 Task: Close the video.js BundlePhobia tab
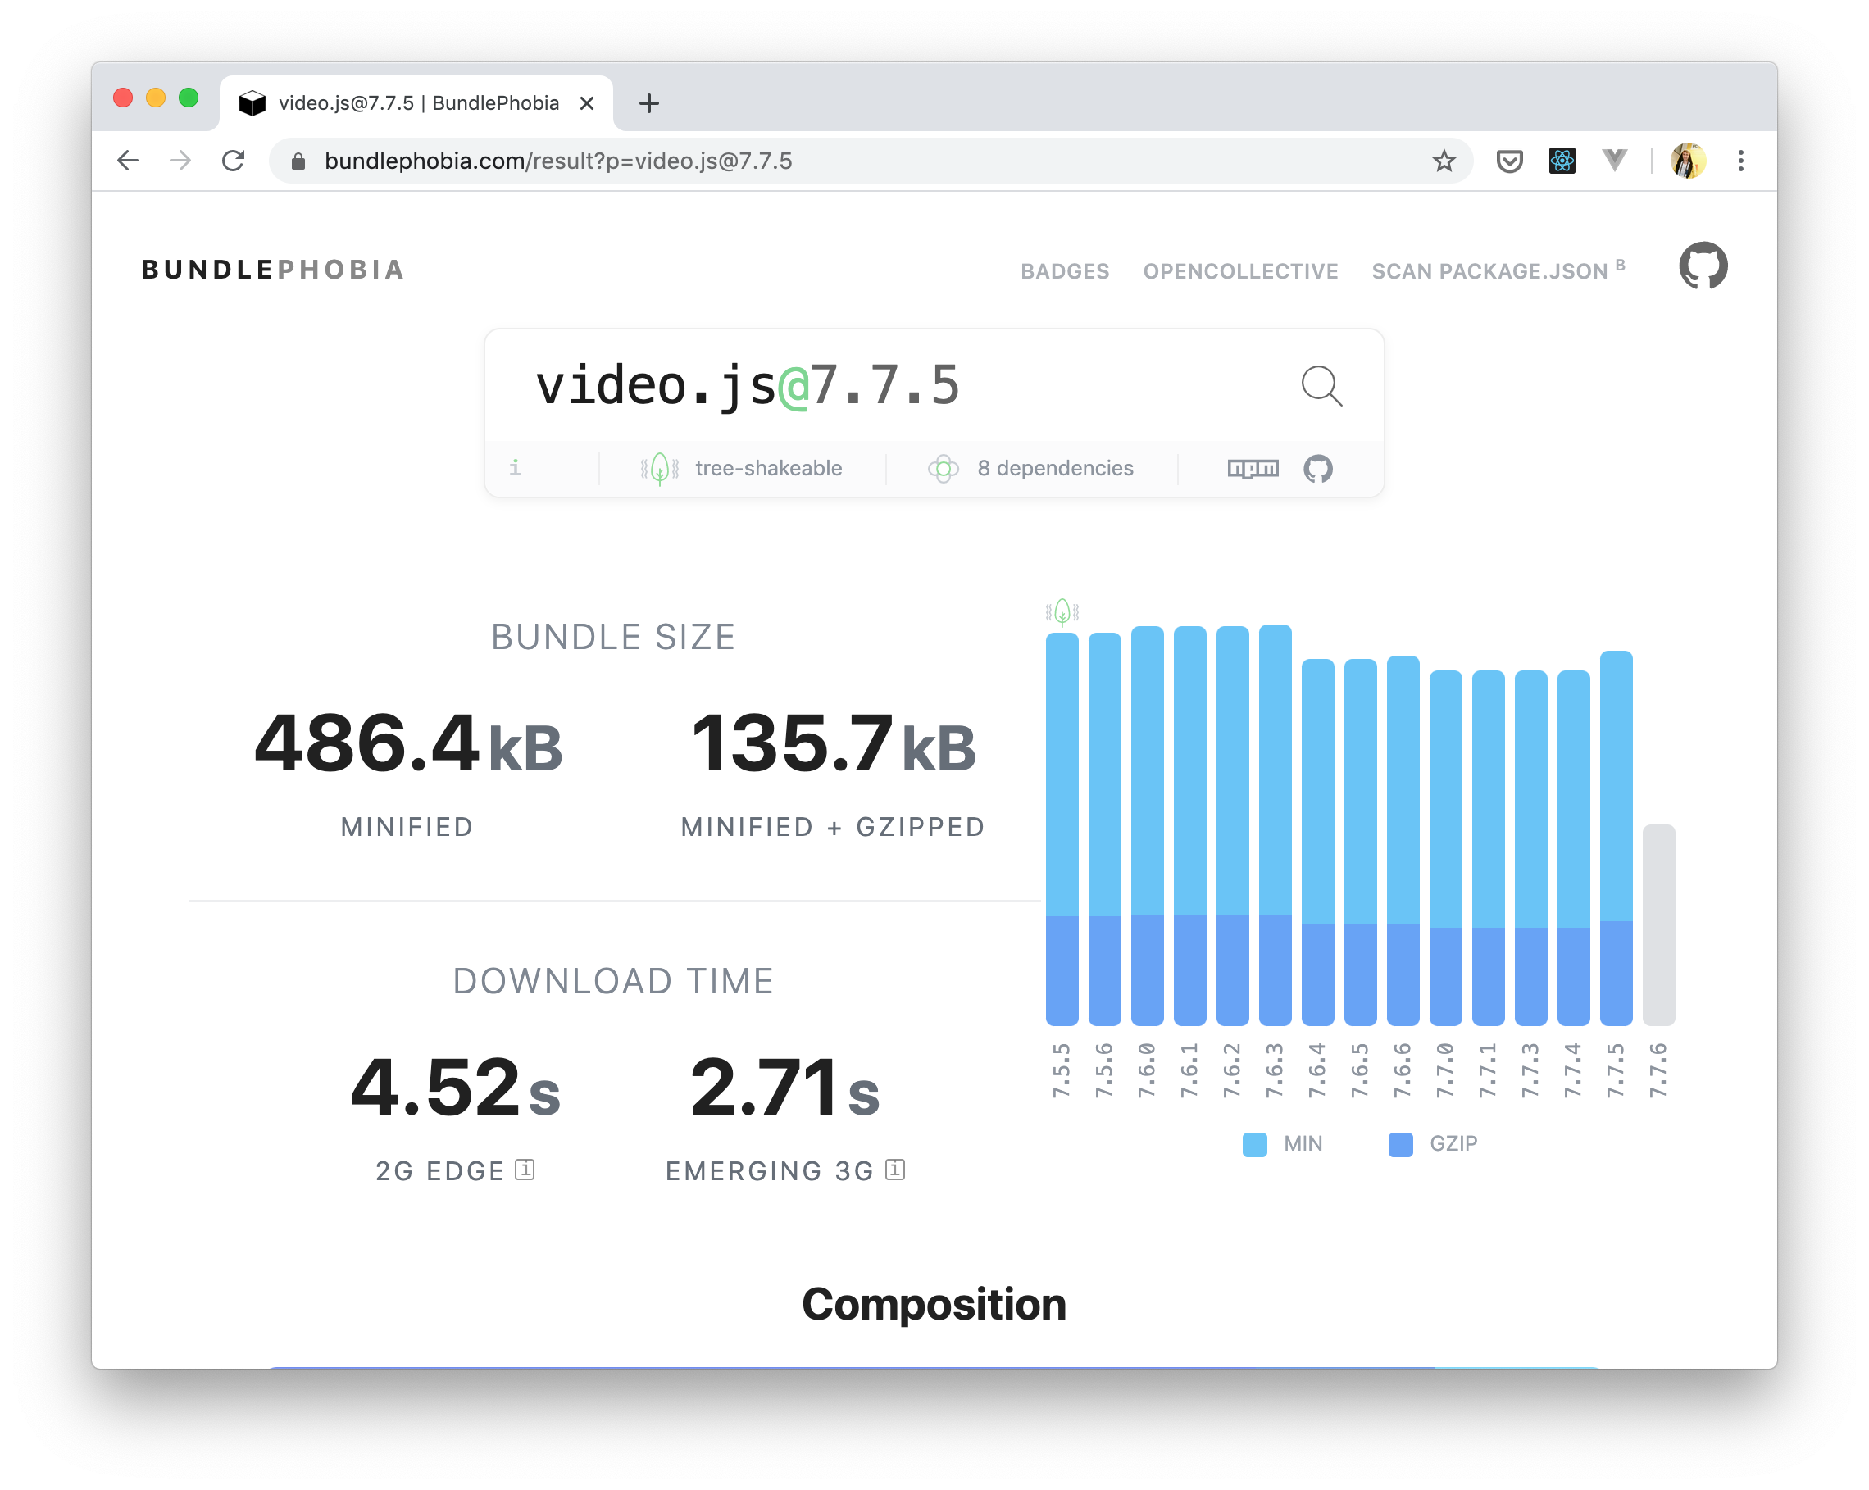click(x=587, y=103)
